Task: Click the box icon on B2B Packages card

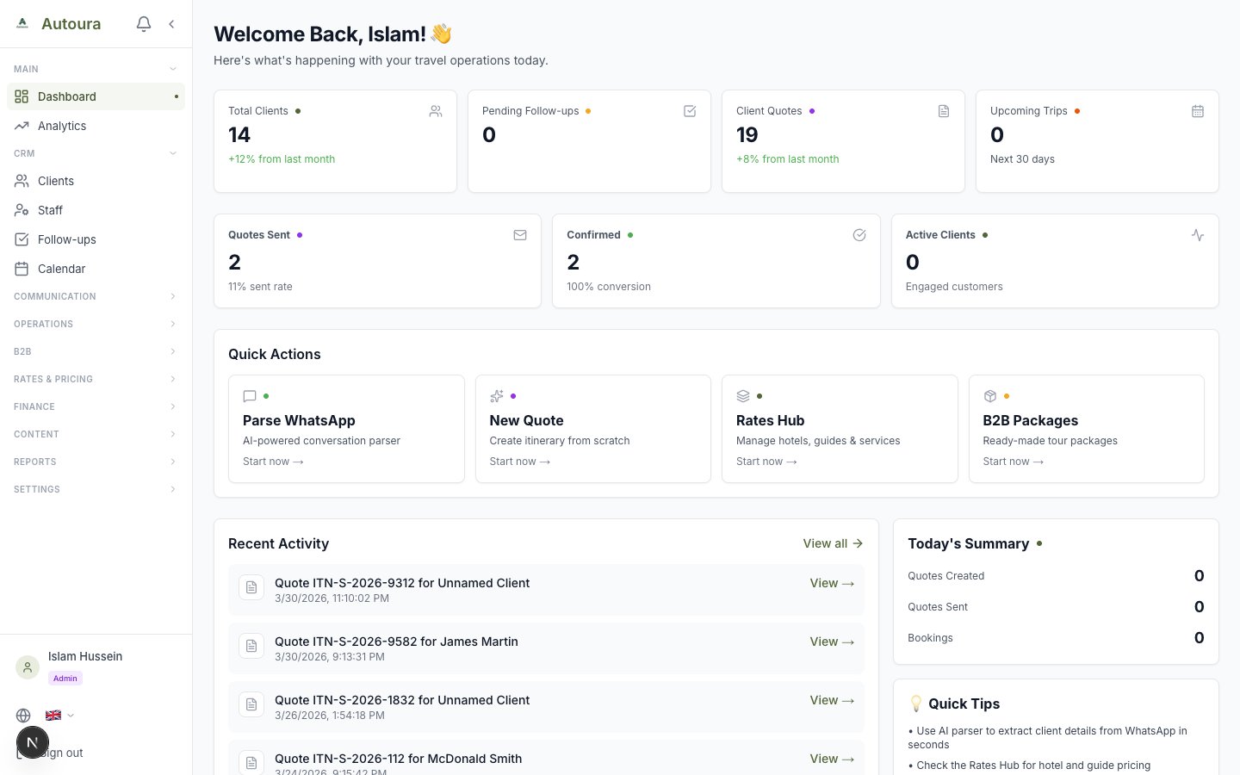Action: (990, 396)
